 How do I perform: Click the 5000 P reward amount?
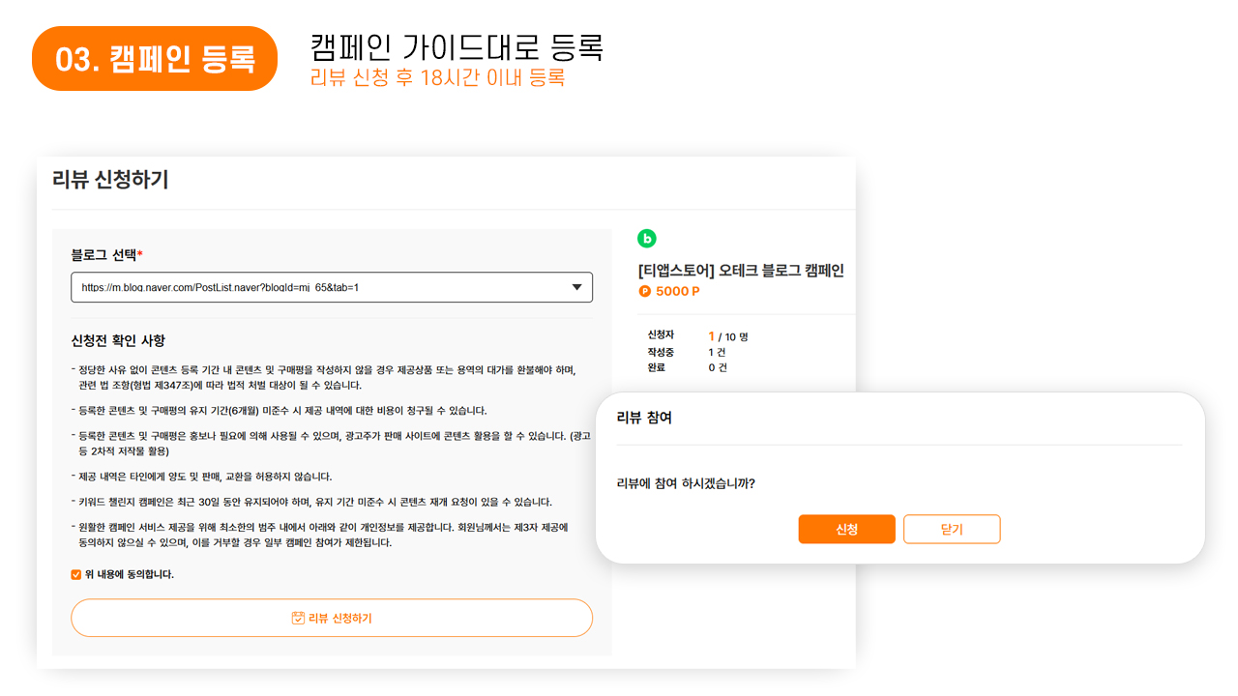tap(677, 291)
